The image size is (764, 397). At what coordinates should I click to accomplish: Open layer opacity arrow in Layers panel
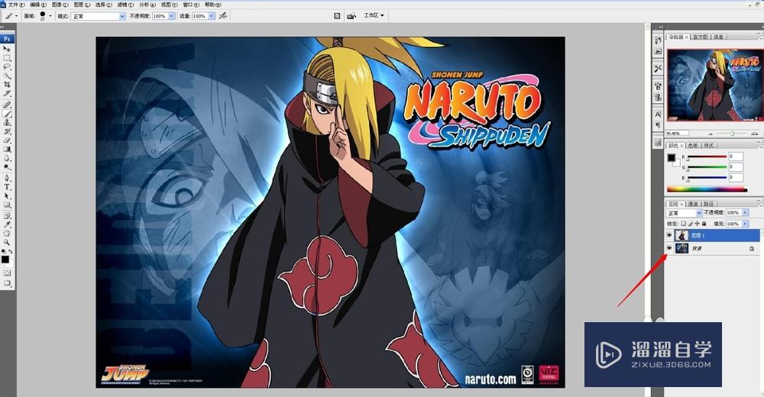tap(745, 212)
